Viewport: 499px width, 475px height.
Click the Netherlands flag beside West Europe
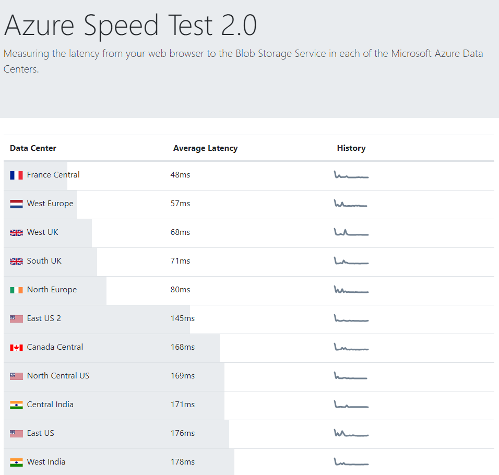(16, 204)
